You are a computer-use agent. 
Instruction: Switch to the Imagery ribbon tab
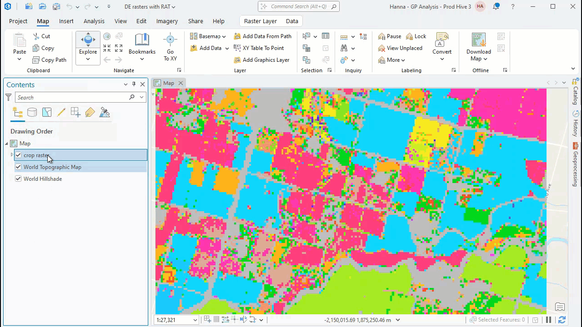(166, 21)
